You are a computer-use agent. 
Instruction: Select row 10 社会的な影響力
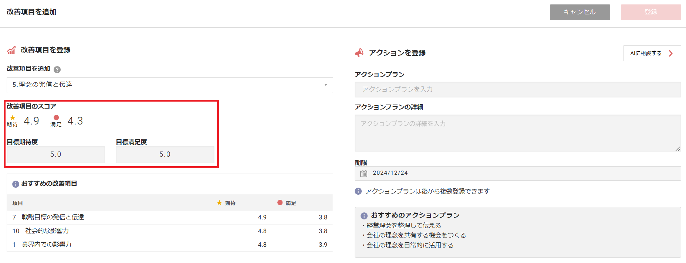[x=170, y=231]
